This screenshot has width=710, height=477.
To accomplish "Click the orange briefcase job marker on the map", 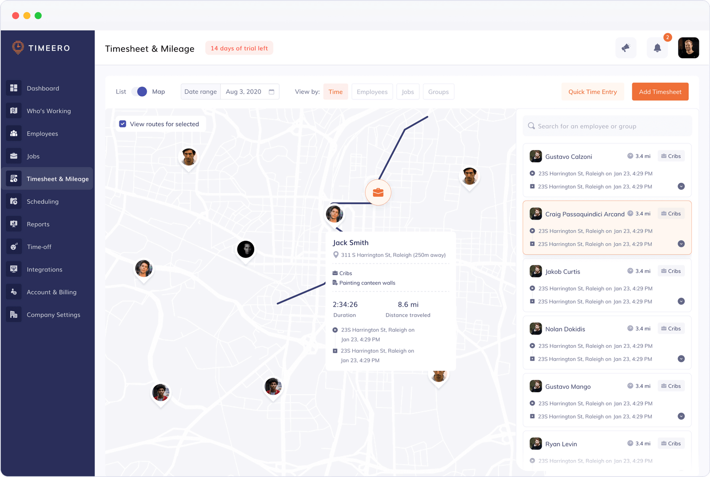I will pos(378,192).
